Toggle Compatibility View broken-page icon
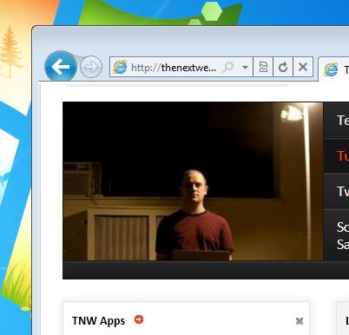Viewport: 349px width, 335px height. [x=263, y=67]
